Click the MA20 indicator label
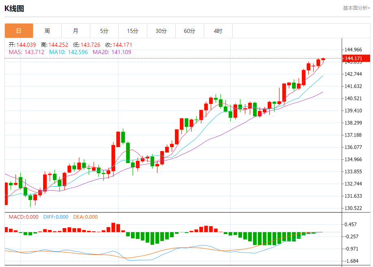Viewport: 373px width, 267px height. pyautogui.click(x=112, y=52)
